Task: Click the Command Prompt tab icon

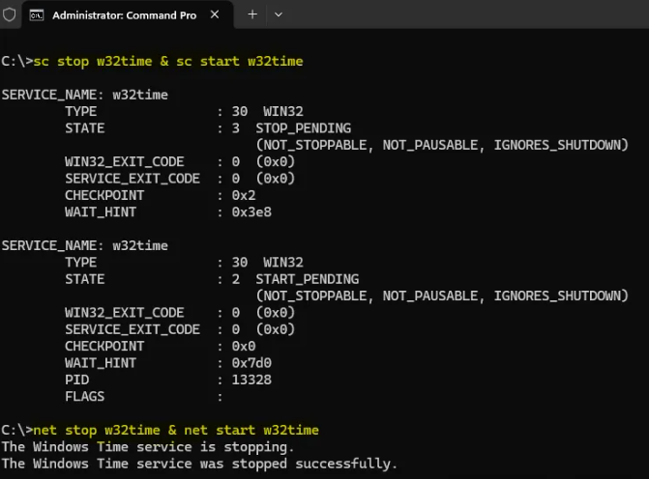Action: [x=36, y=15]
